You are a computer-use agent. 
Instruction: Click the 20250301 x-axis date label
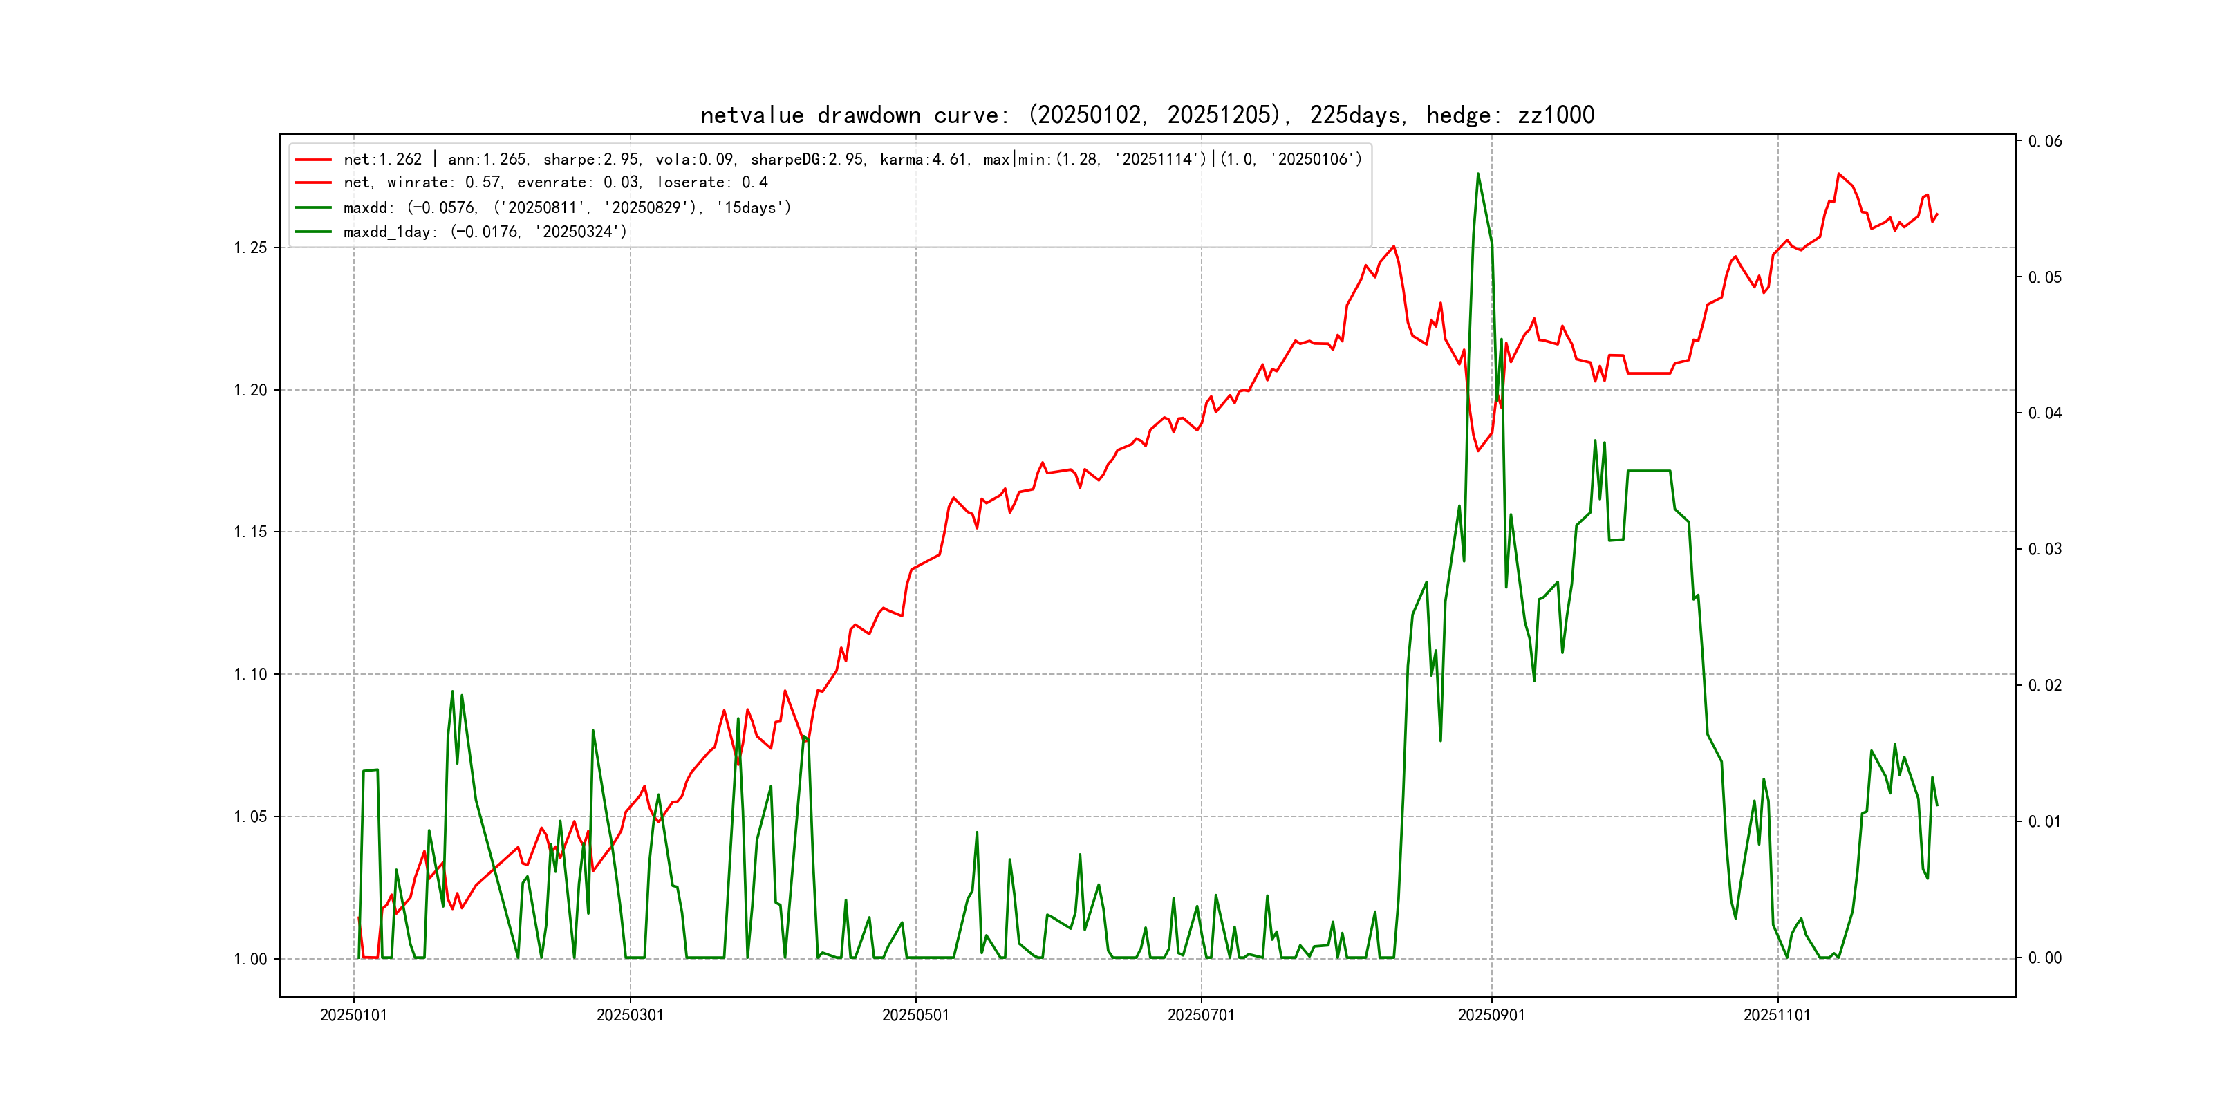(x=630, y=1015)
